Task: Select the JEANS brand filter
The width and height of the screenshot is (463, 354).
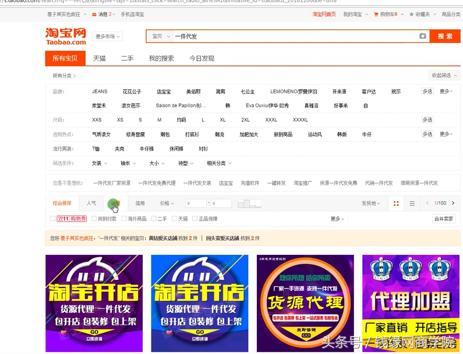Action: tap(100, 92)
